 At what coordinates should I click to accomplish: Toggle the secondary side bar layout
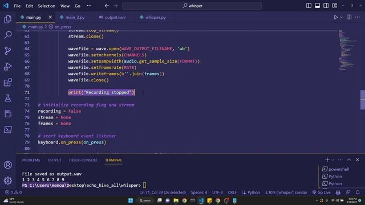(x=326, y=6)
